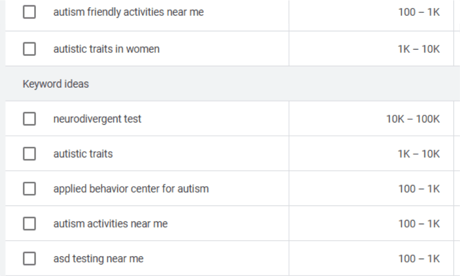460x276 pixels.
Task: Select the autism activities near me keyword text
Action: (x=110, y=224)
